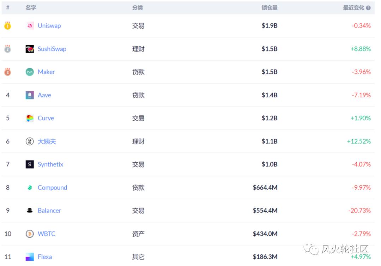Click the SushiSwap logo icon

click(x=30, y=49)
